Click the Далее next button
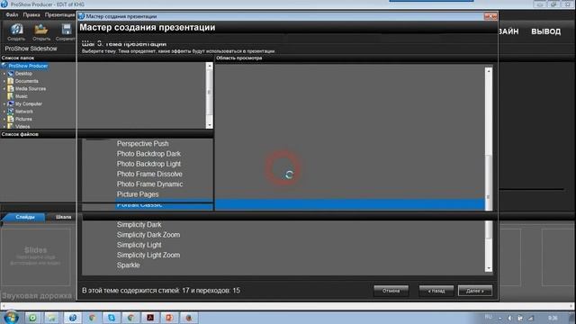The height and width of the screenshot is (324, 576). click(x=475, y=291)
